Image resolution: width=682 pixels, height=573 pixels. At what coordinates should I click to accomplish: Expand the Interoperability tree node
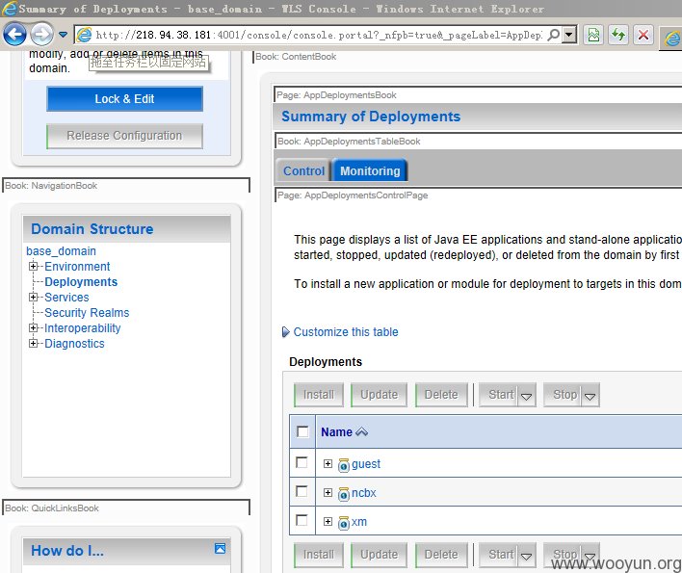pyautogui.click(x=33, y=327)
